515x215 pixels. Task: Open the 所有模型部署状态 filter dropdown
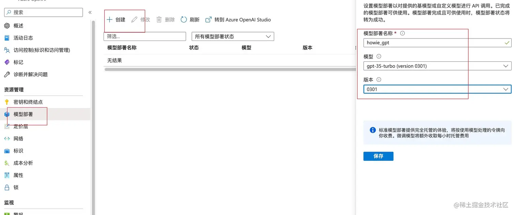(233, 36)
